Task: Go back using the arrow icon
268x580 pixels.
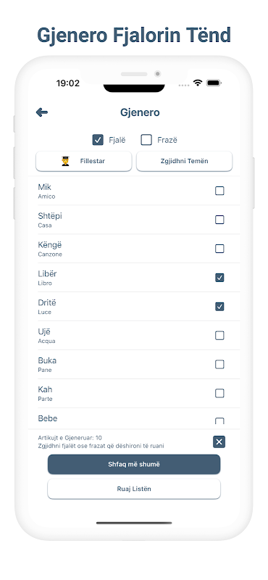Action: [x=42, y=112]
